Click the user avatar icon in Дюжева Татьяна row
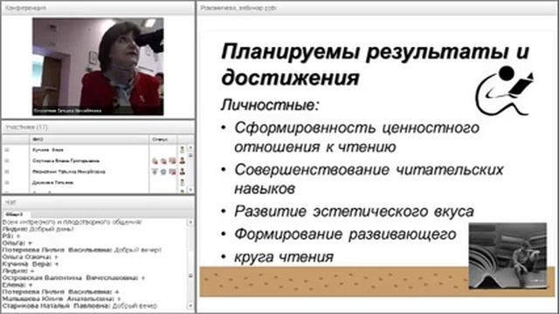 [x=183, y=182]
